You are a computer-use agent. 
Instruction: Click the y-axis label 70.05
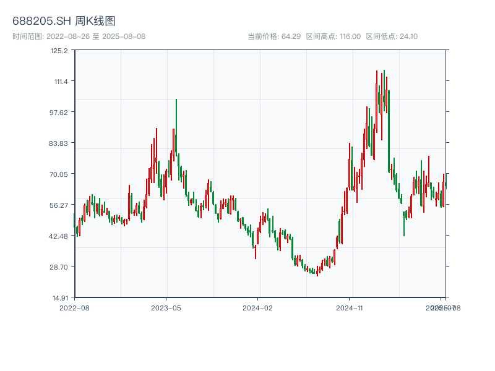(x=58, y=174)
